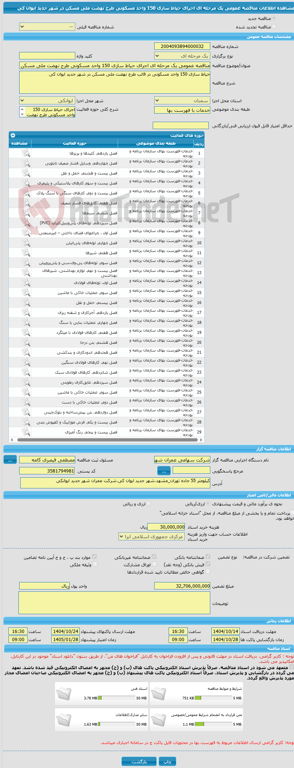Click توضیحات text area

pos(114,603)
